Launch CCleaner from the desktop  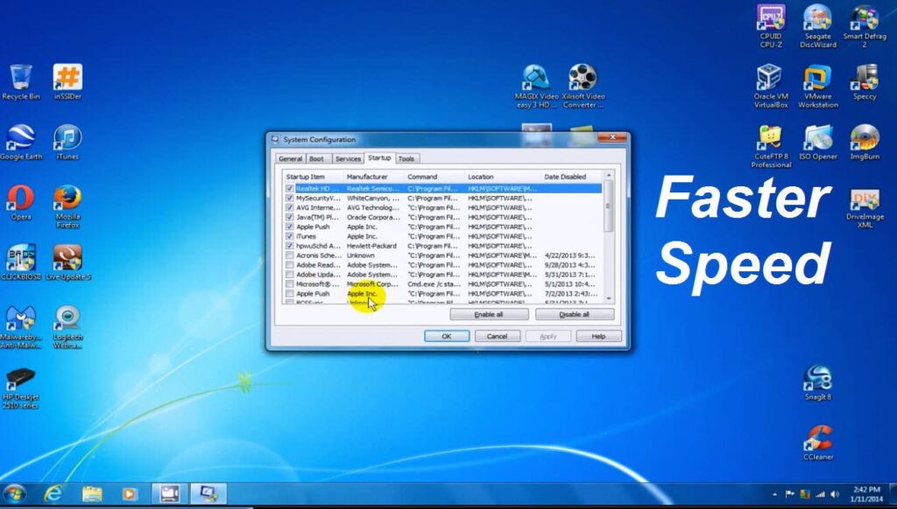pyautogui.click(x=817, y=443)
